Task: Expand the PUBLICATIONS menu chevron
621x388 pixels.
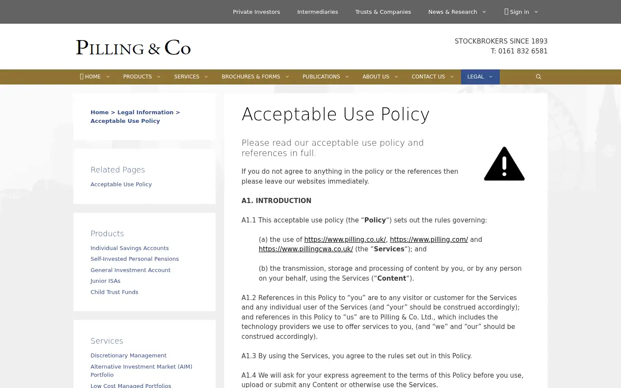Action: click(x=347, y=77)
